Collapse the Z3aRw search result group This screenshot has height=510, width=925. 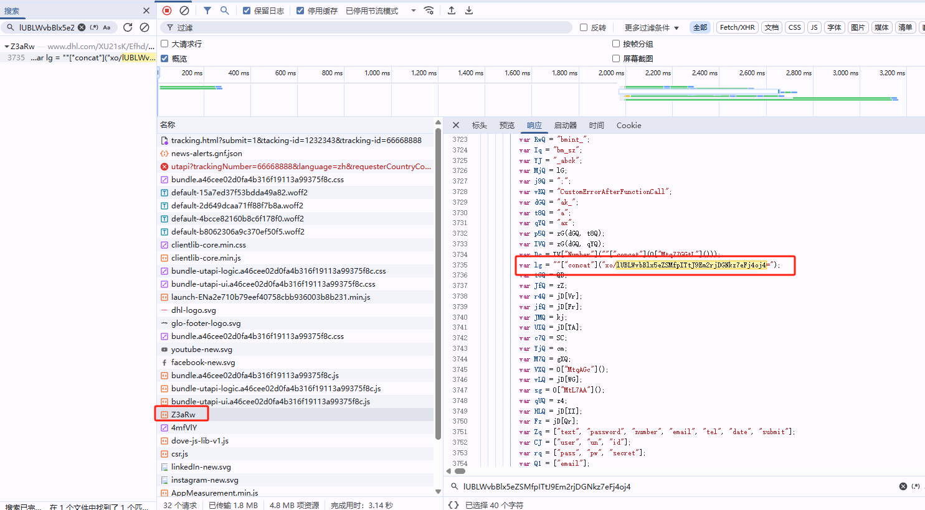pyautogui.click(x=6, y=47)
